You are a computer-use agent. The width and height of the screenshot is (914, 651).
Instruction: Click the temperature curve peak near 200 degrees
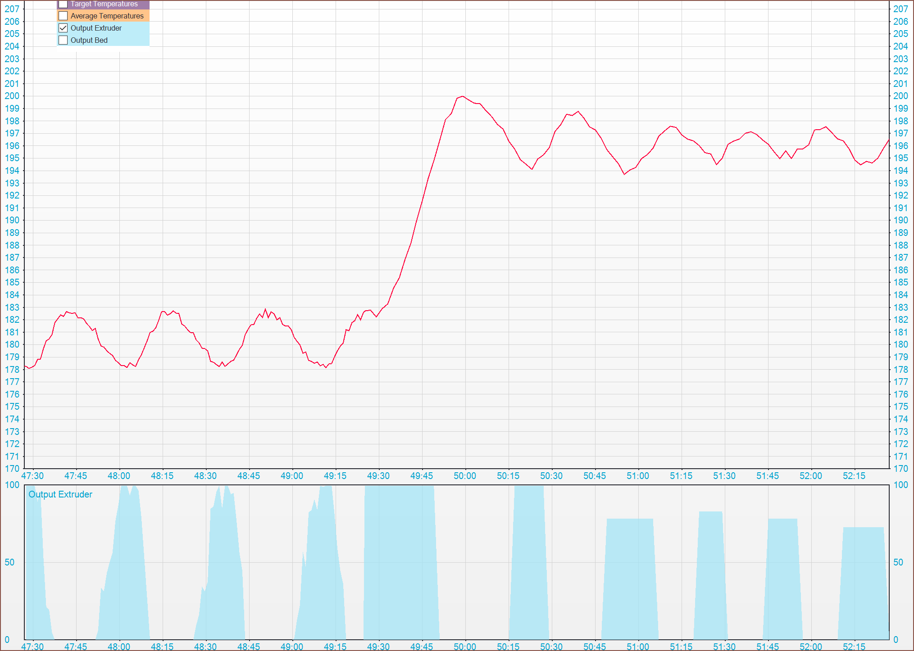pos(462,96)
